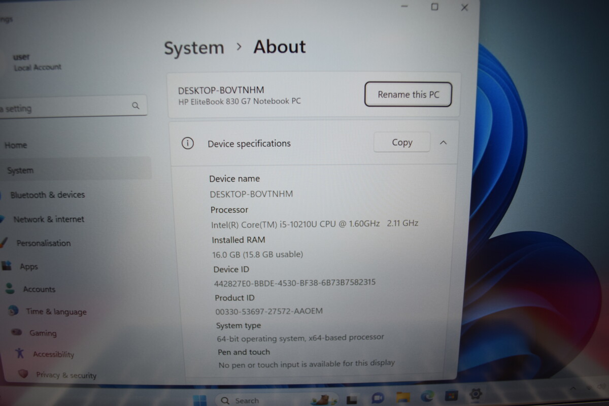This screenshot has width=609, height=406.
Task: Click the Product ID 00330-53697-27572-AAOEM
Action: 269,311
